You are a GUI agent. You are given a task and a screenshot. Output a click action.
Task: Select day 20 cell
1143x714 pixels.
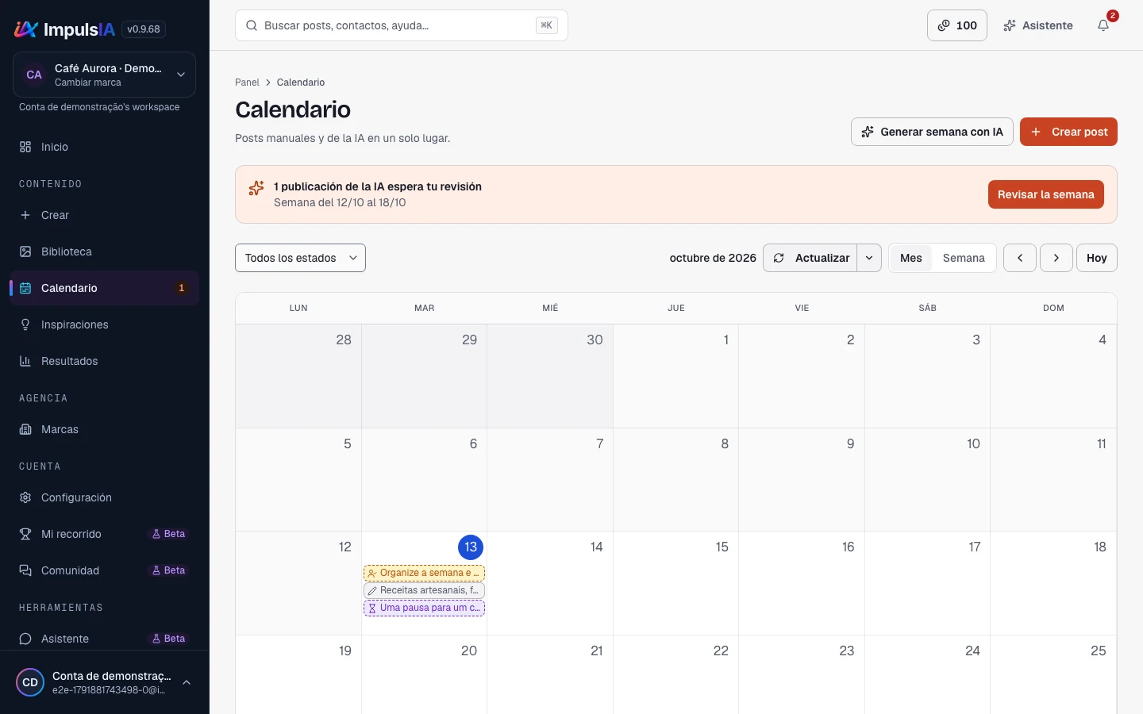[x=424, y=674]
